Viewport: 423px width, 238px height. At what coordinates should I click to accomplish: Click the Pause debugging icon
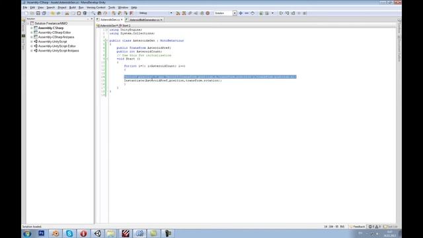click(299, 13)
